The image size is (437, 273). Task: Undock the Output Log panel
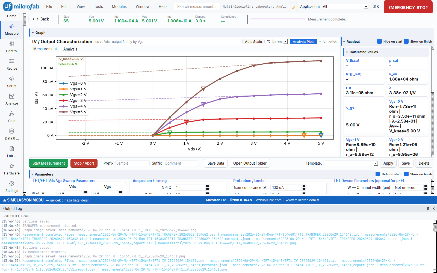pos(428,209)
